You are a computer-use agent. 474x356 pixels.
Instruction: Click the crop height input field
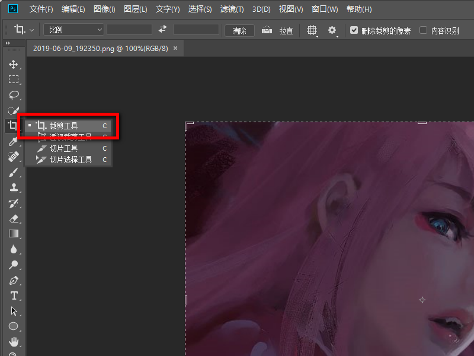coord(196,30)
